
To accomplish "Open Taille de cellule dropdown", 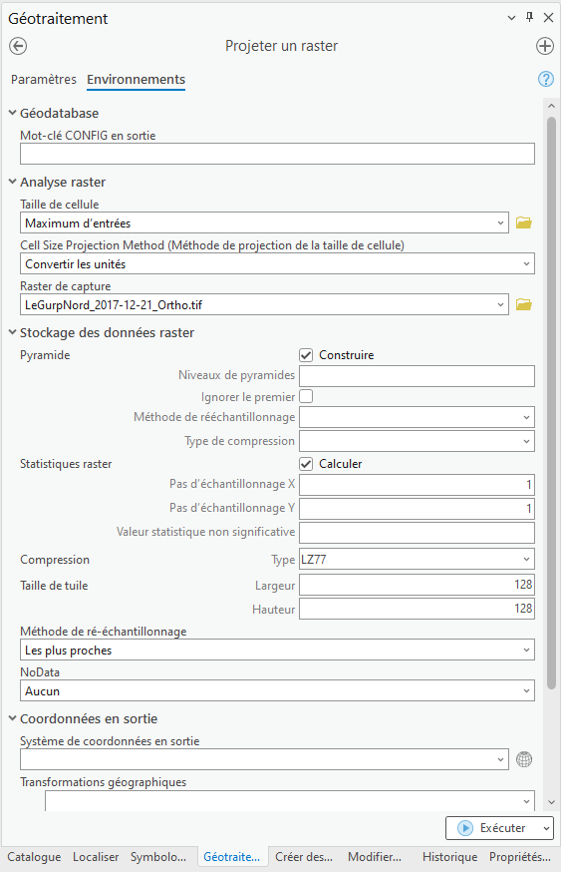I will (x=500, y=223).
